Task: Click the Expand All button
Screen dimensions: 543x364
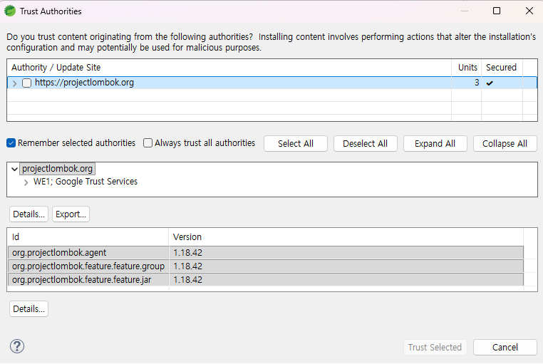Action: [435, 144]
